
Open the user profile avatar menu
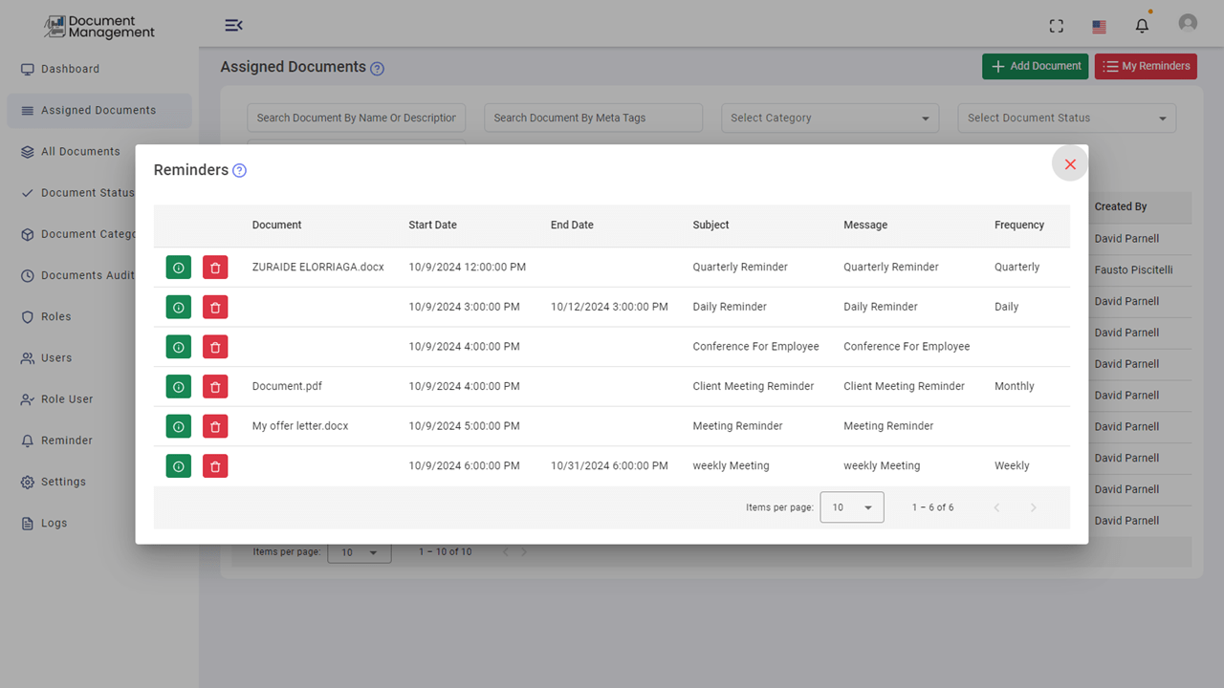tap(1187, 21)
